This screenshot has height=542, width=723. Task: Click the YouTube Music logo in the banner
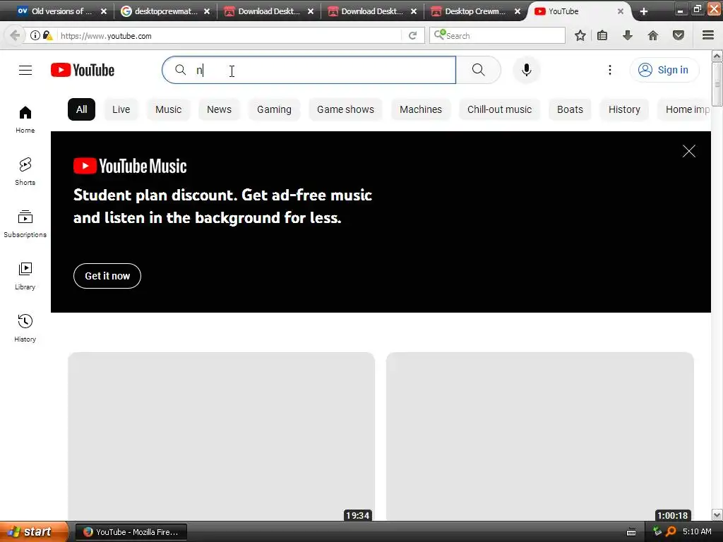click(x=130, y=166)
